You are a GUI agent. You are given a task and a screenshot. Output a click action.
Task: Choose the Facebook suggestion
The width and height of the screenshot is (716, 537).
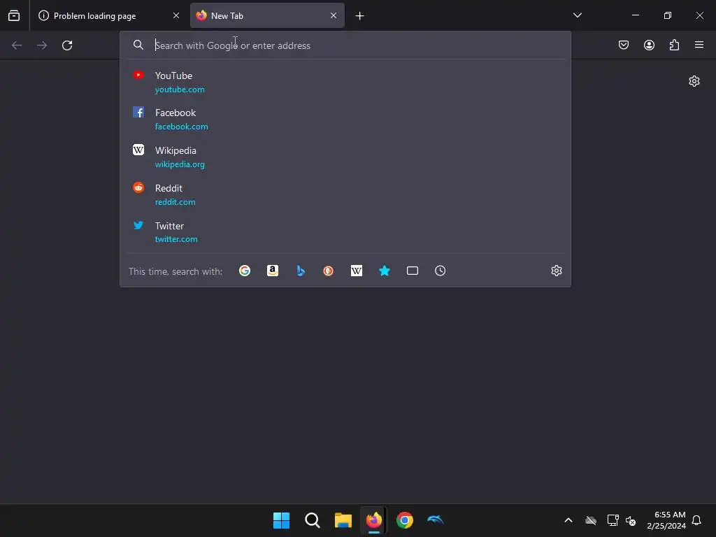tap(345, 119)
